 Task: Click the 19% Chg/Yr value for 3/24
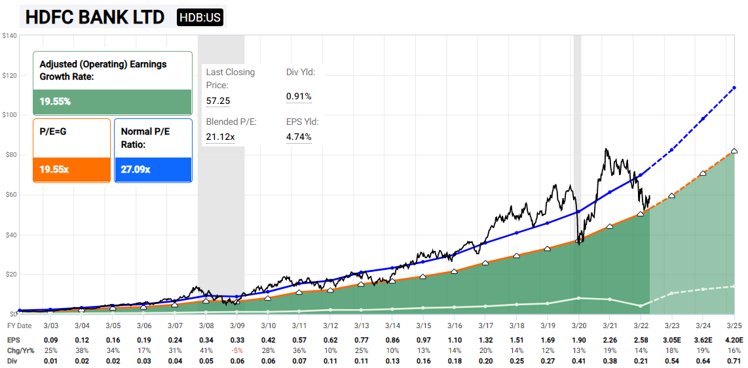pos(703,350)
